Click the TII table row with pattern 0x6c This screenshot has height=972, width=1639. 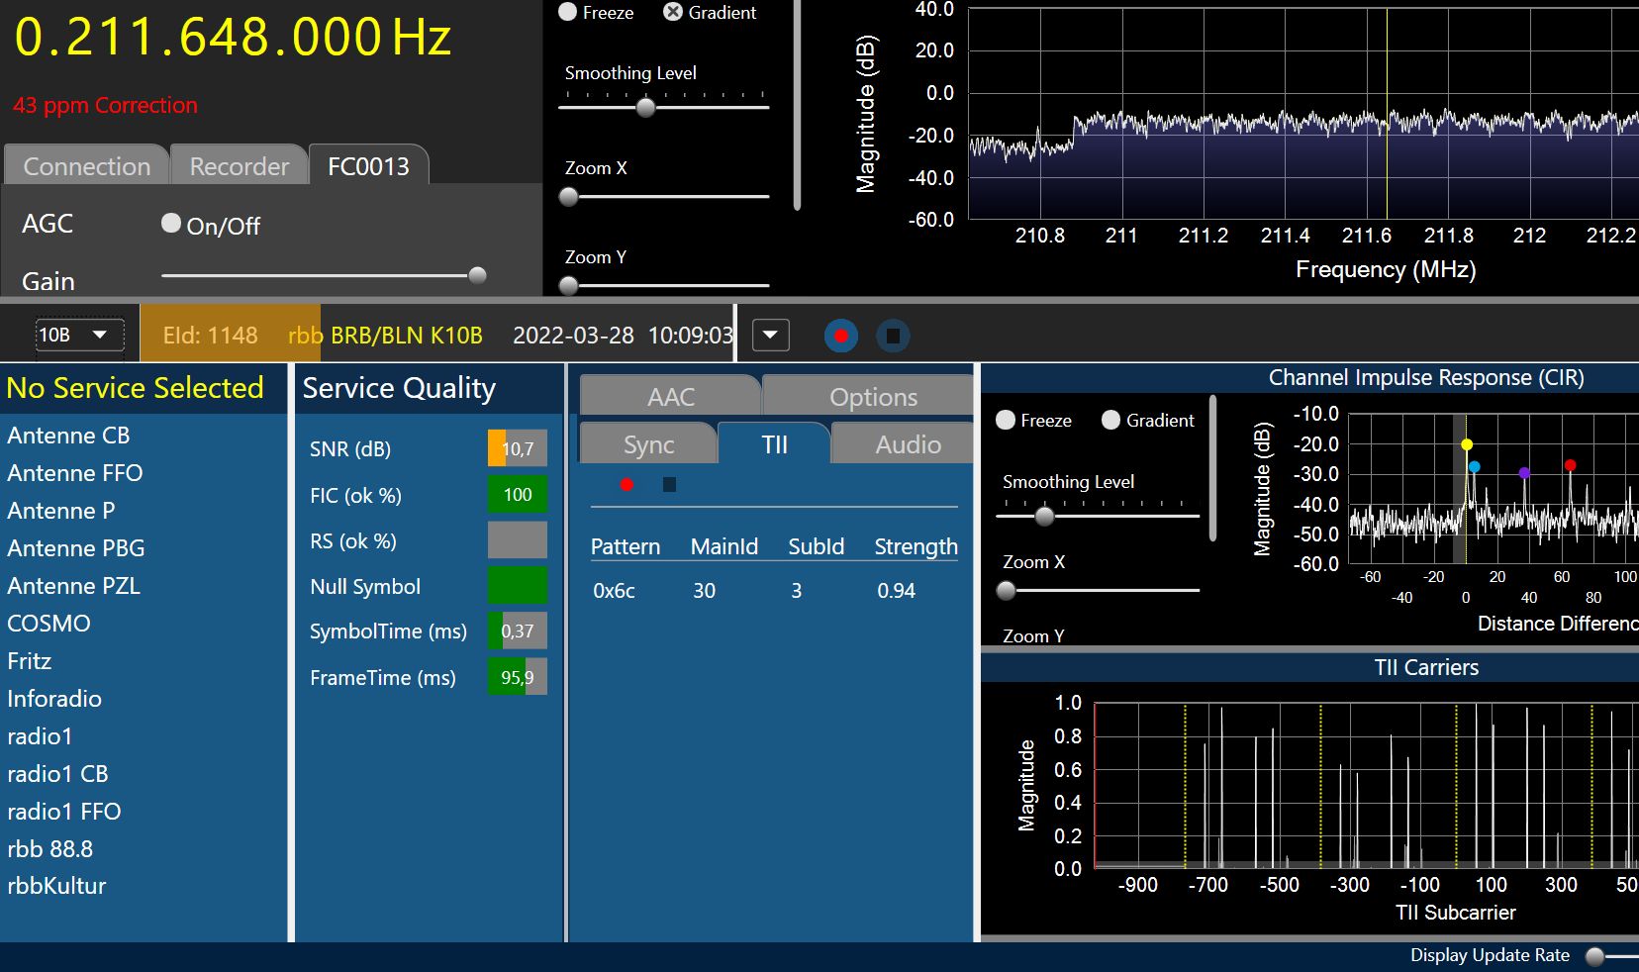pos(772,591)
